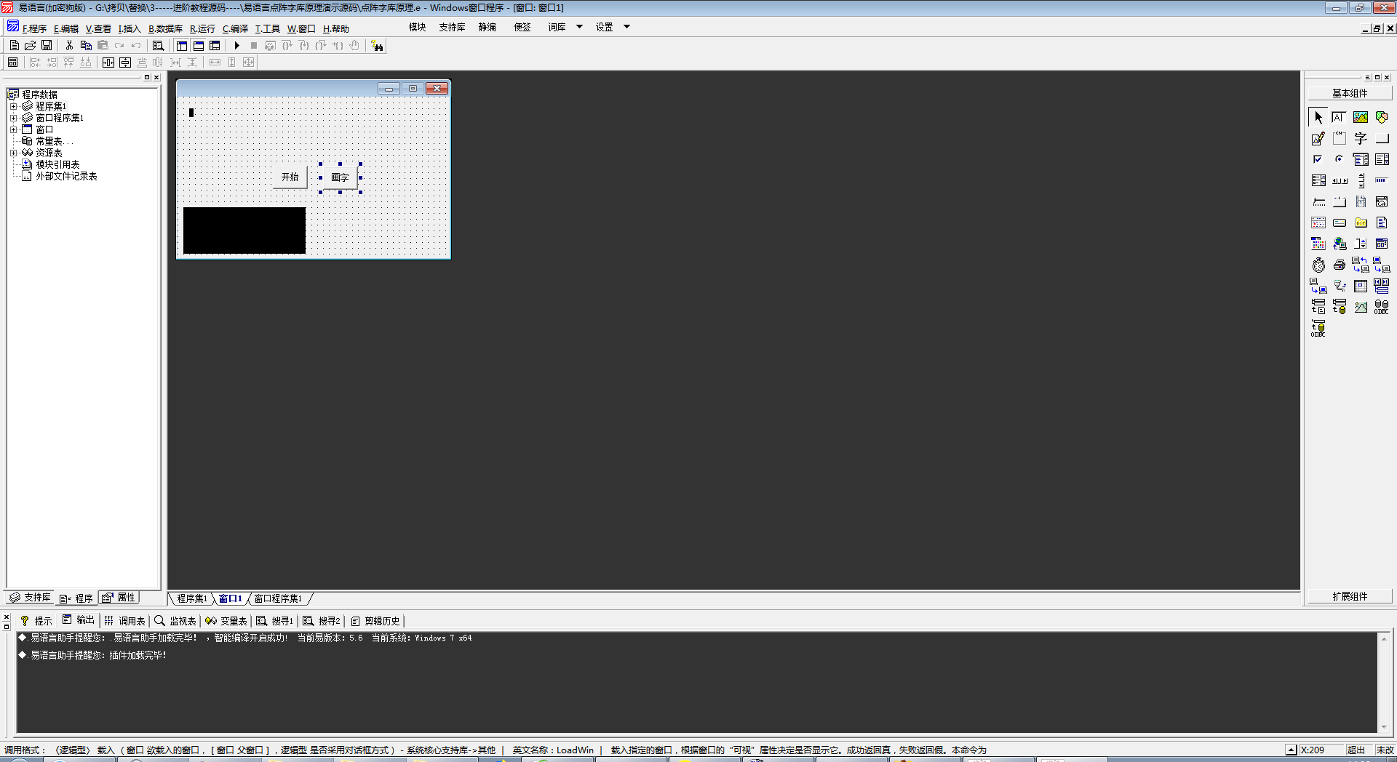Select the drawing panel pencil component
Screen dimensions: 1397x762
(x=1318, y=138)
